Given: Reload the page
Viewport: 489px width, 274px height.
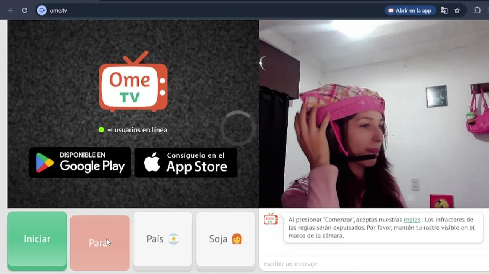Looking at the screenshot, I should (x=24, y=10).
